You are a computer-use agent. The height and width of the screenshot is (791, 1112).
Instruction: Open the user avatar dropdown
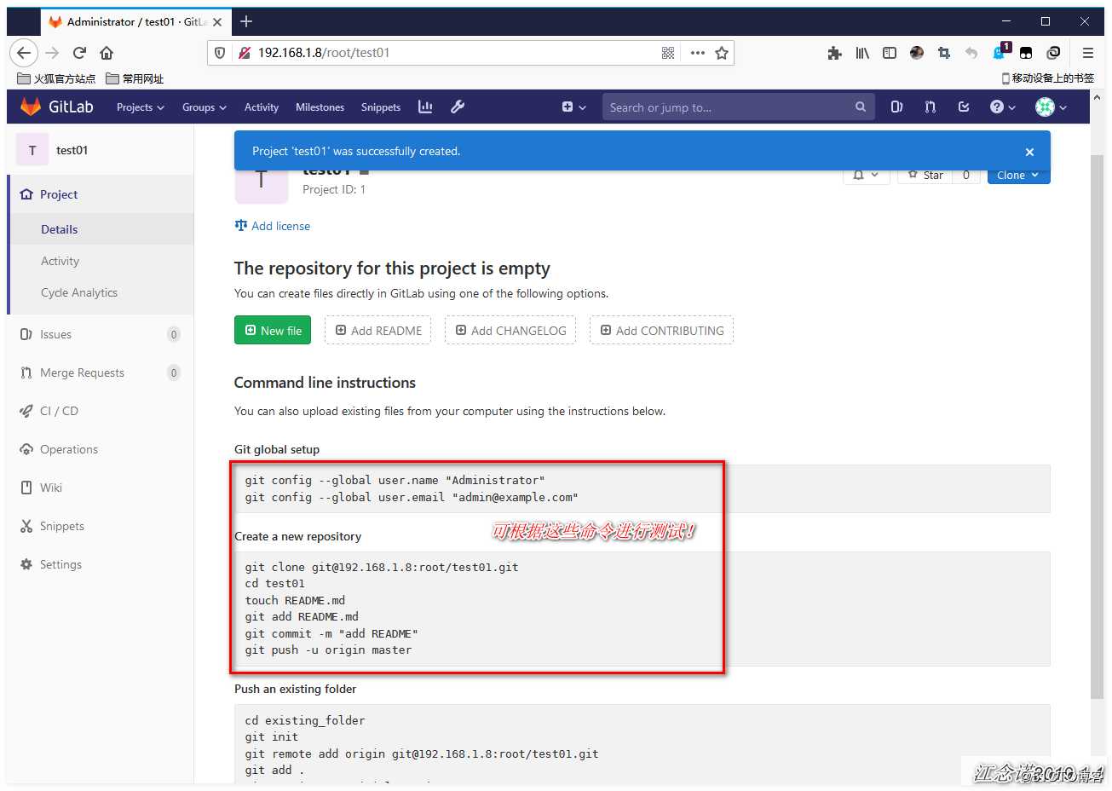point(1051,107)
